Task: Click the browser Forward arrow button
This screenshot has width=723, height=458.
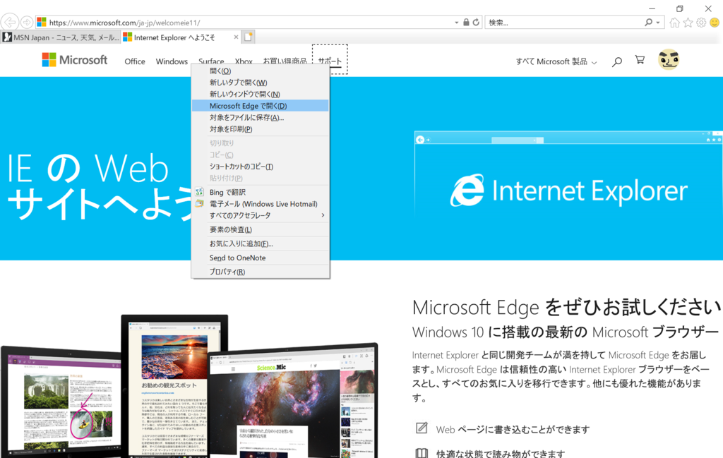Action: [x=27, y=22]
